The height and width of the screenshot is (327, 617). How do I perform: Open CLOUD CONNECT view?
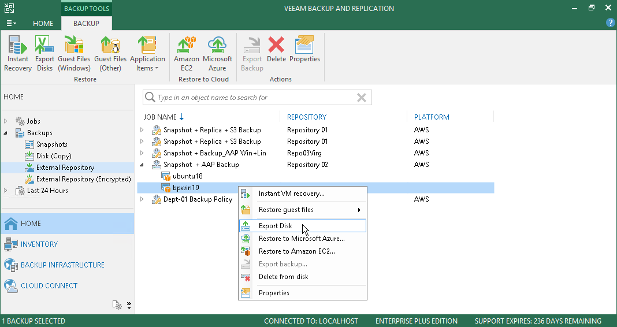point(67,286)
